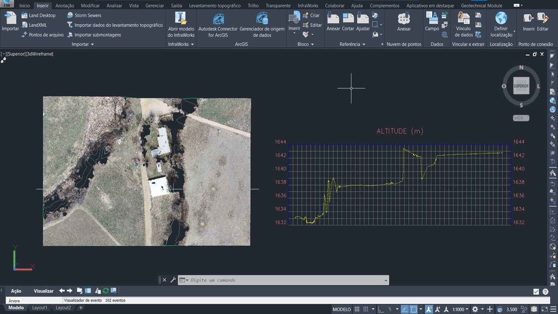Toggle object snap tracking in status bar
Screen dimensions: 558x314
pos(404,309)
